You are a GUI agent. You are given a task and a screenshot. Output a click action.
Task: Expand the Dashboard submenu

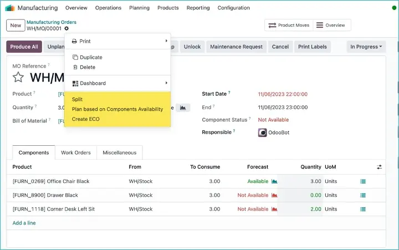coord(117,83)
